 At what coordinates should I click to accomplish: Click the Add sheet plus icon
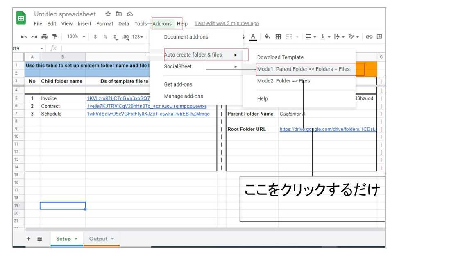coord(28,239)
